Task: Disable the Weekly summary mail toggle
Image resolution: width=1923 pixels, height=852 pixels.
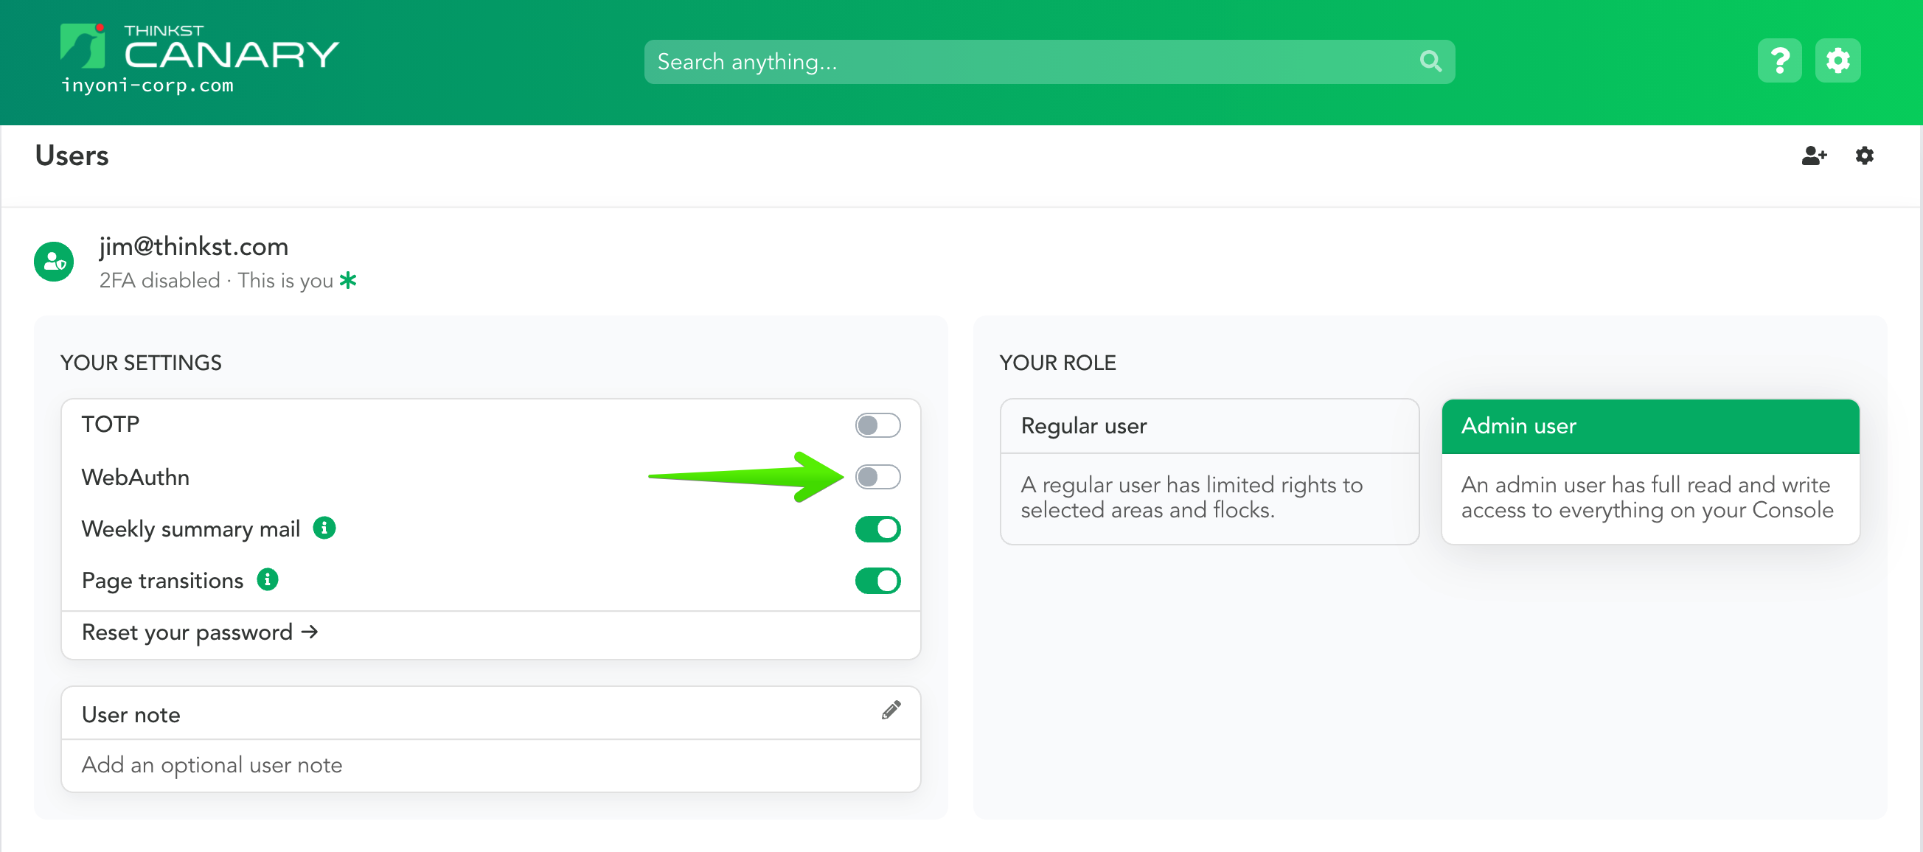Action: point(877,528)
